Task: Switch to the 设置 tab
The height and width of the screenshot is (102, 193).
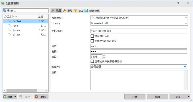Action: pyautogui.click(x=56, y=11)
